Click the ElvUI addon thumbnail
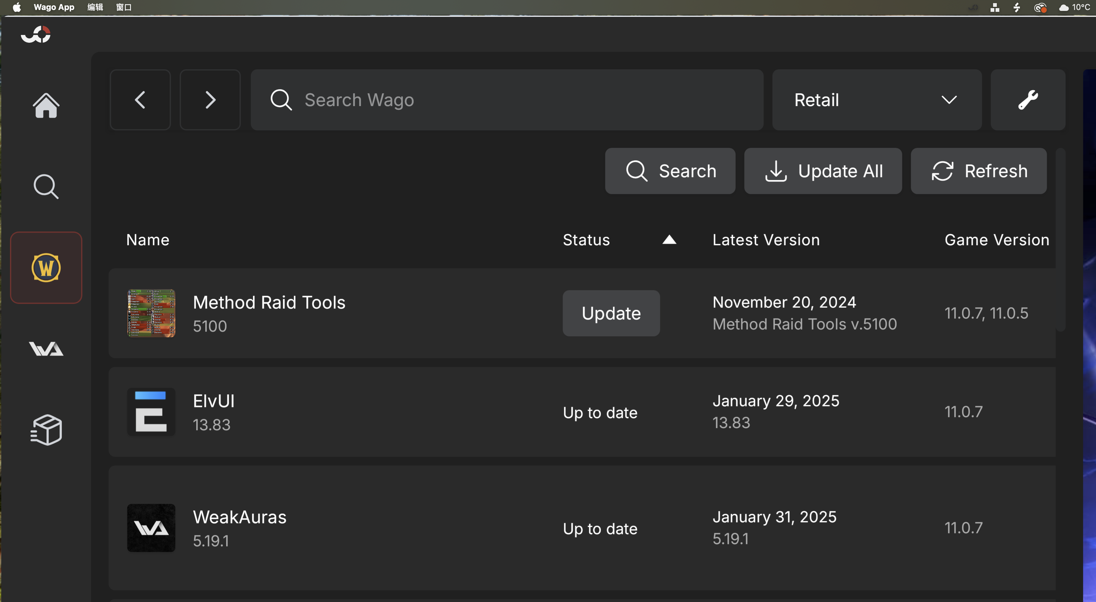 click(151, 412)
